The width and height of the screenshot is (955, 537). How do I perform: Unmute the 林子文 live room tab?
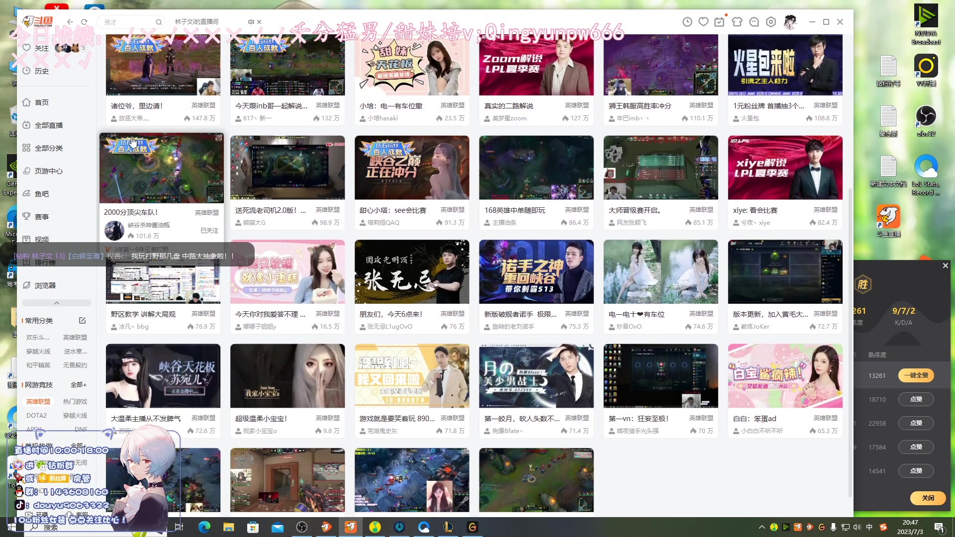[x=251, y=22]
